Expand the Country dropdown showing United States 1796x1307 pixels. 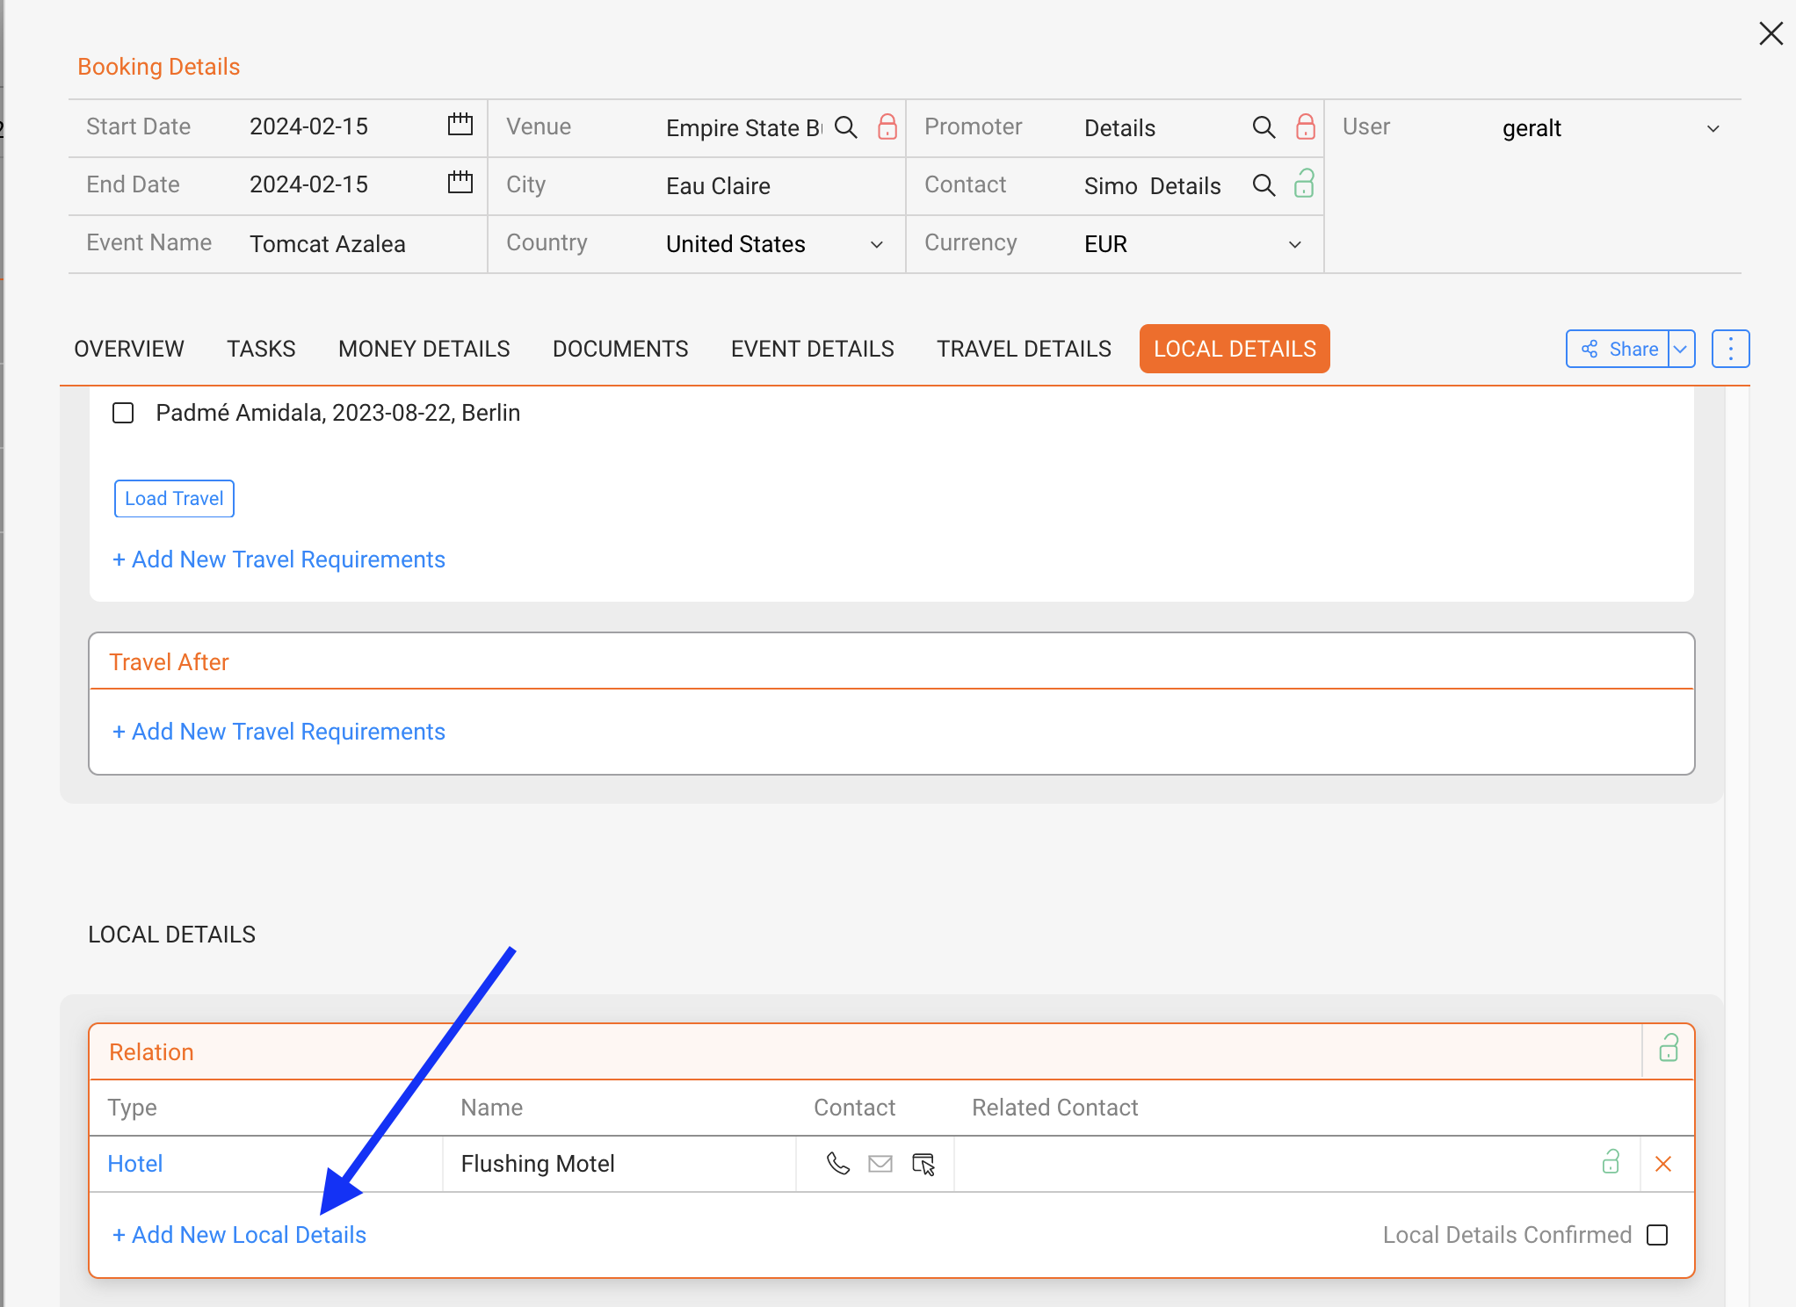point(876,244)
